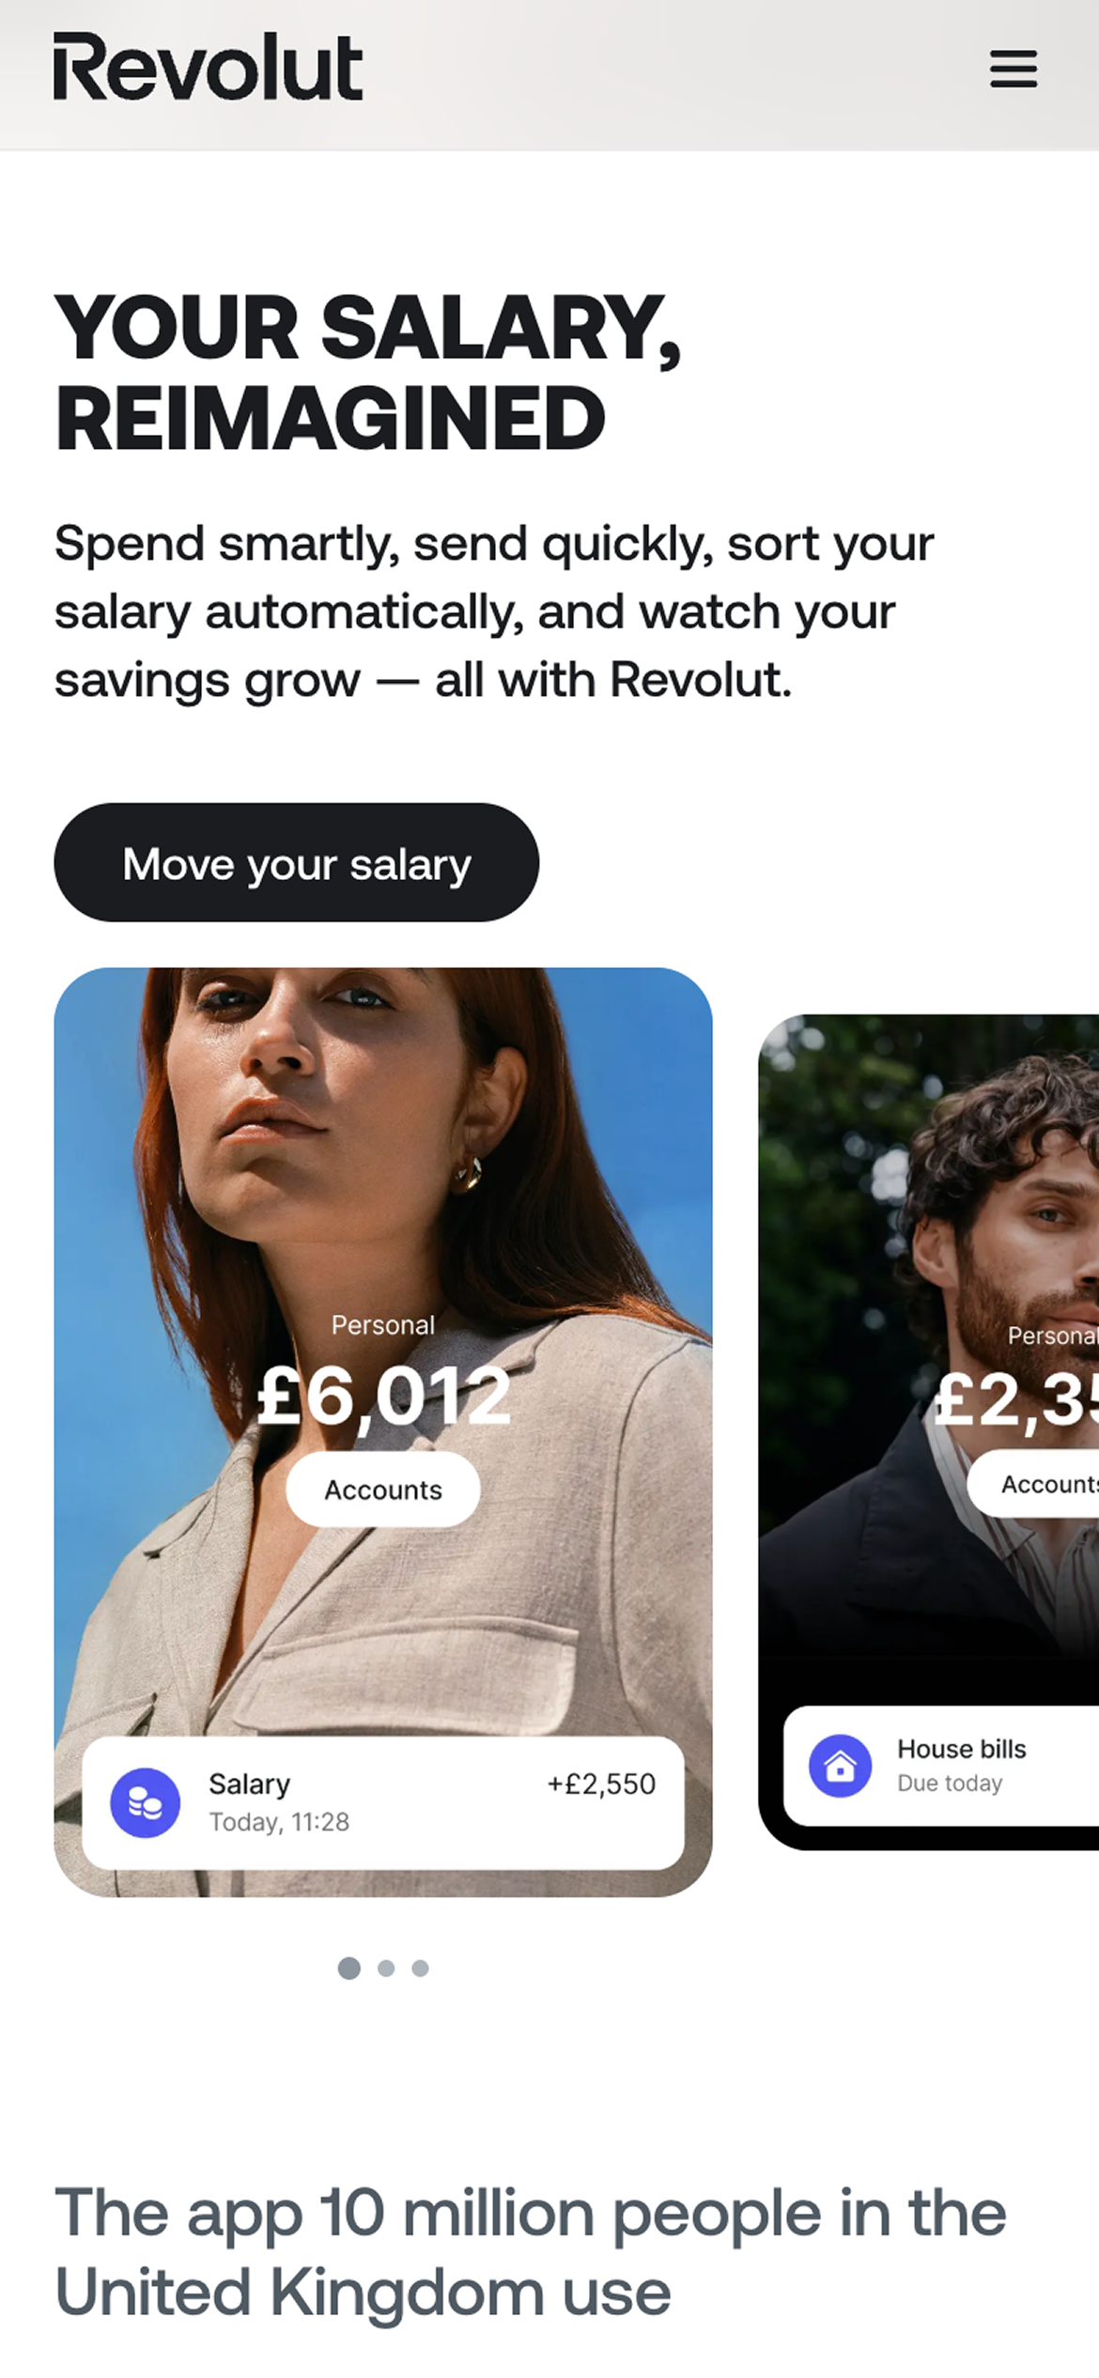Image resolution: width=1099 pixels, height=2378 pixels.
Task: Tap the man's account card image
Action: click(929, 1432)
